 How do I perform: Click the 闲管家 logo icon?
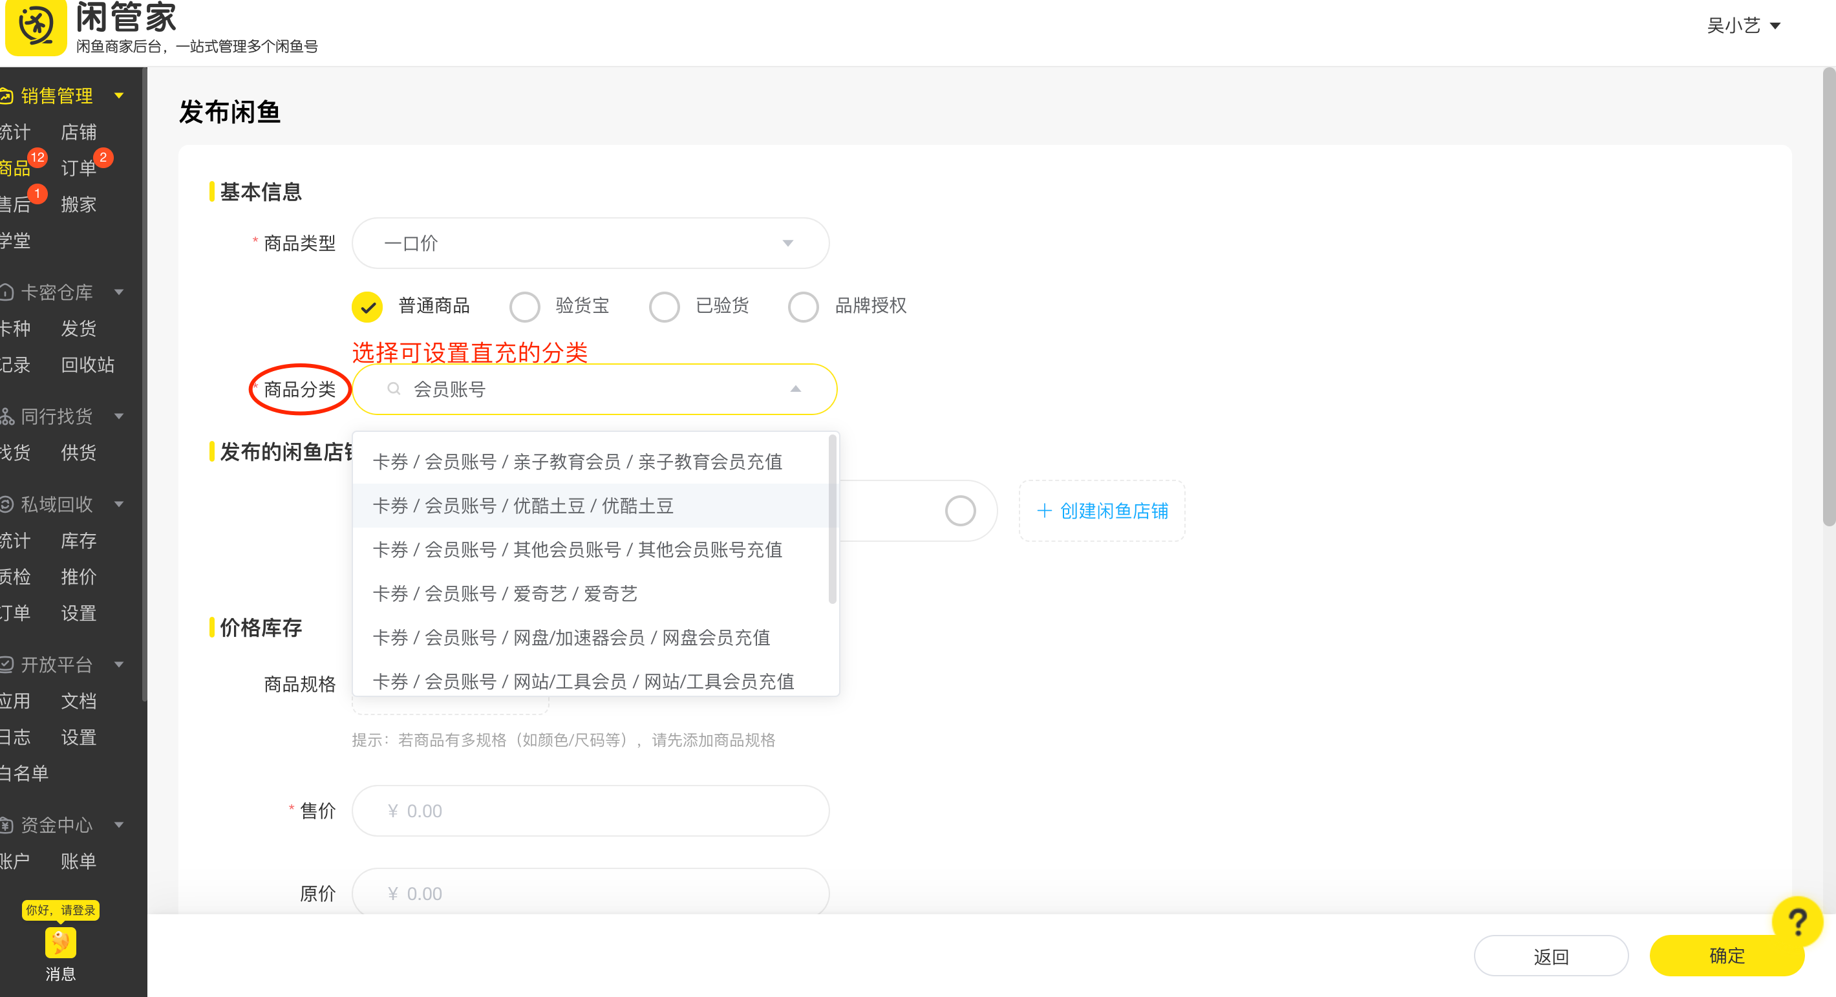coord(36,27)
